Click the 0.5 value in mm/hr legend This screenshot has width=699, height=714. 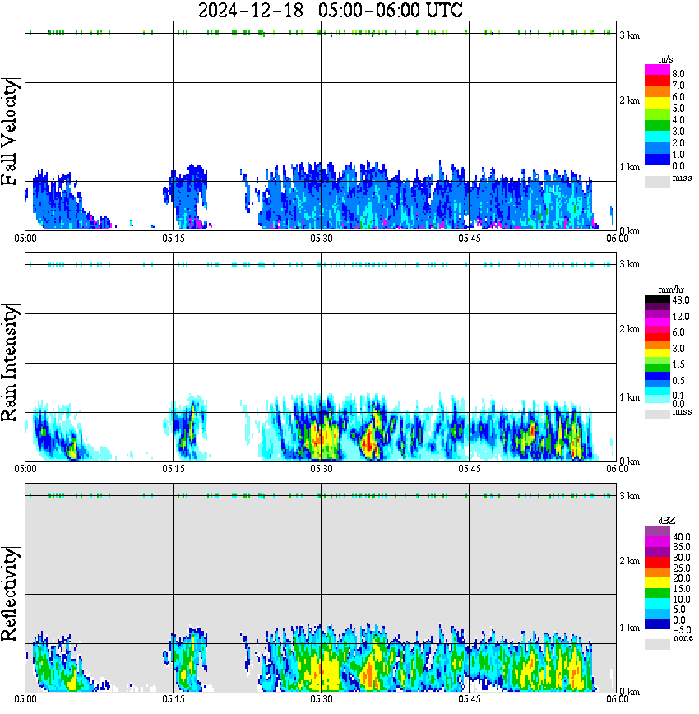click(678, 380)
